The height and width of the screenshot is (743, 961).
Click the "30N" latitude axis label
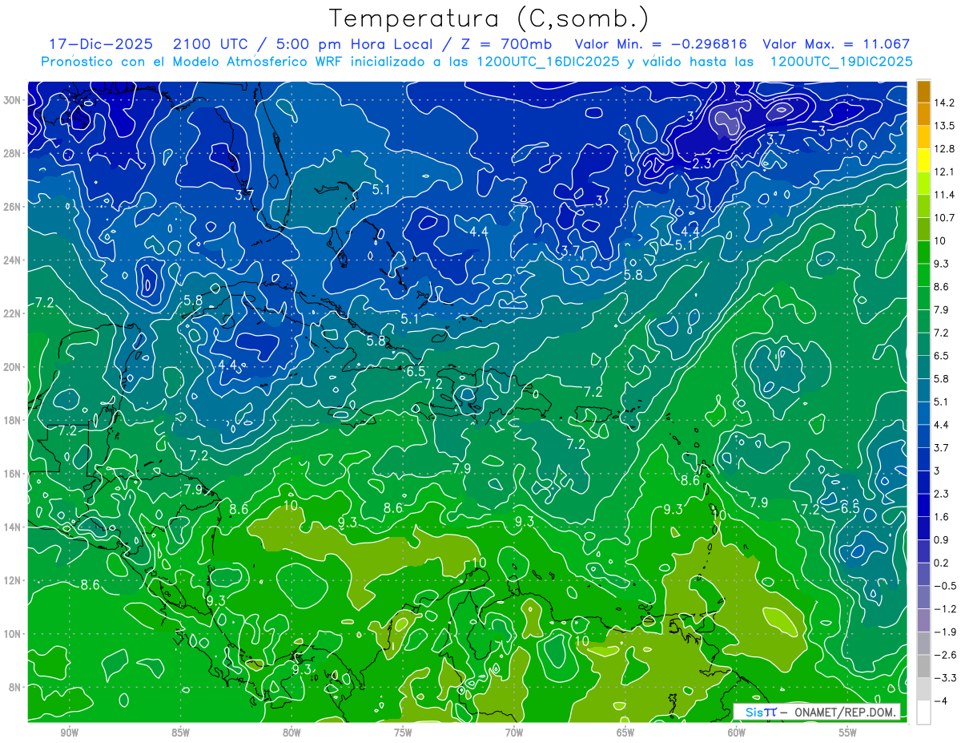point(12,99)
